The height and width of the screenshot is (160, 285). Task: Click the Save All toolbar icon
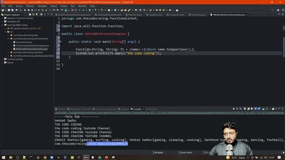pyautogui.click(x=12, y=10)
